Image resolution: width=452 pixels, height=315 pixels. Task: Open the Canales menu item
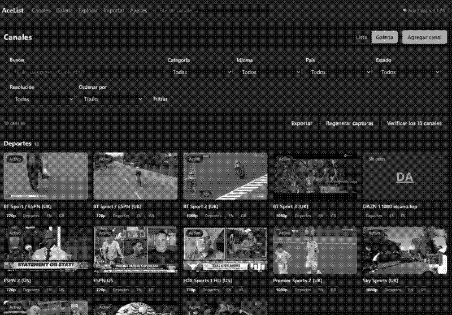41,10
